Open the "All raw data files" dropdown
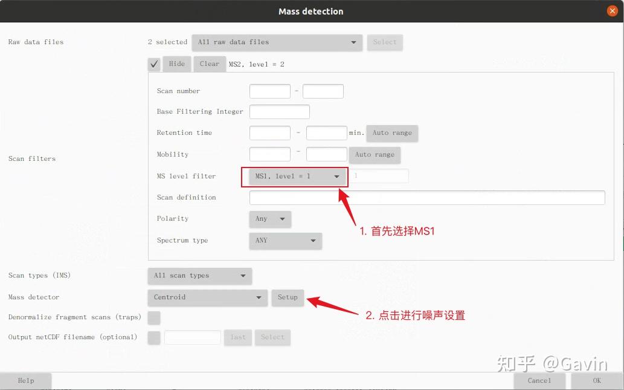The image size is (624, 390). click(277, 42)
